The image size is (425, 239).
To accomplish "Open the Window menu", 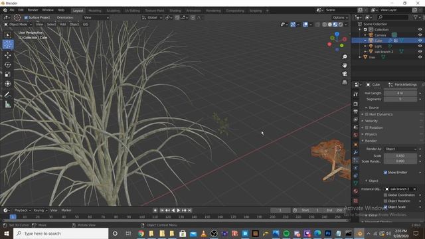I will pos(48,11).
